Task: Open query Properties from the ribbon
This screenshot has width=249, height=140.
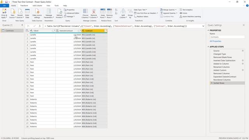Action: pos(69,10)
